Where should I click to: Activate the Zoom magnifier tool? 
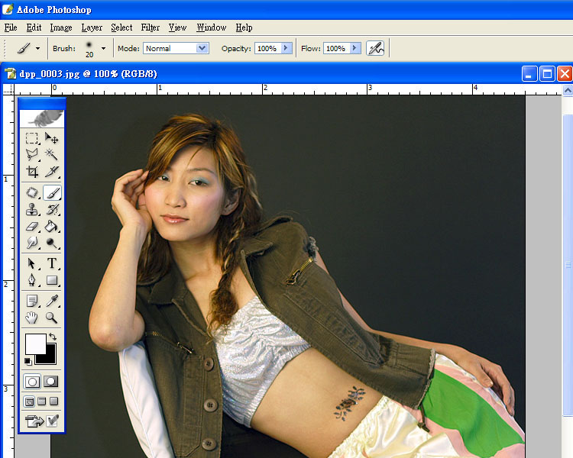(x=52, y=318)
